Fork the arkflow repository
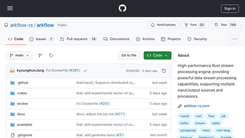The width and height of the screenshot is (245, 138). pyautogui.click(x=195, y=25)
